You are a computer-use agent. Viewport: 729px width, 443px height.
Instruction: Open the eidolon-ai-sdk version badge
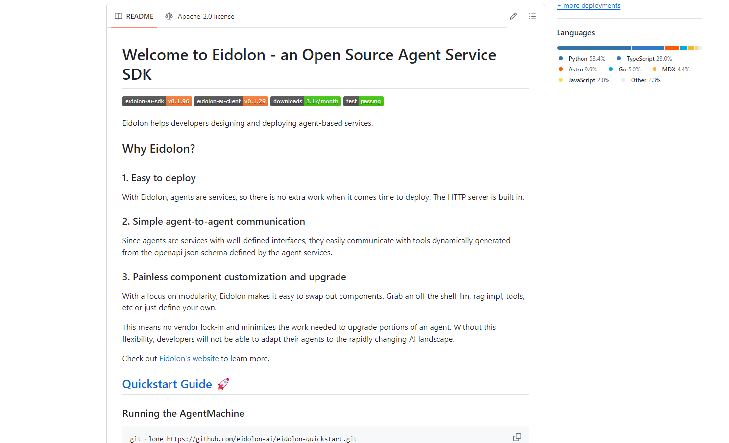(157, 101)
